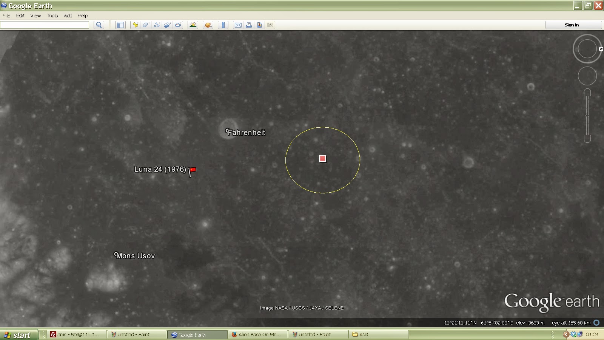Click the zoom slider handle
604x340 pixels.
(x=587, y=116)
